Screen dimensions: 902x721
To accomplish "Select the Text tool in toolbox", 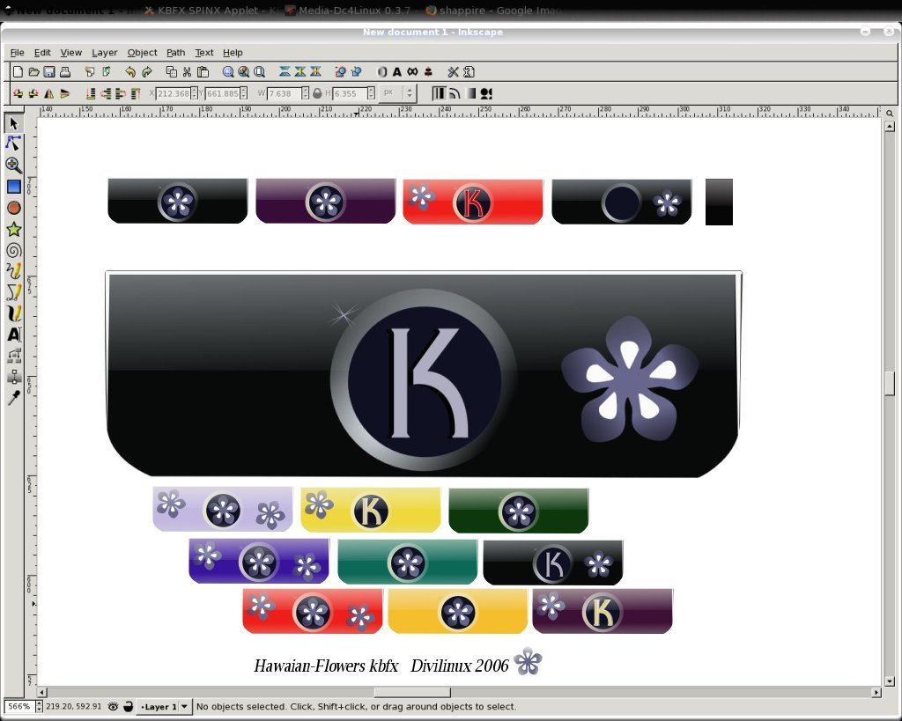I will coord(14,334).
